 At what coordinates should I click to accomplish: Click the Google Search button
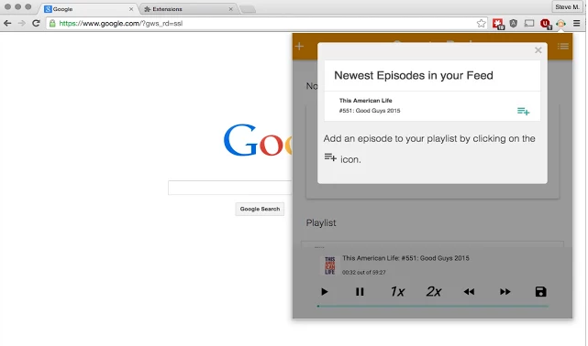point(260,209)
